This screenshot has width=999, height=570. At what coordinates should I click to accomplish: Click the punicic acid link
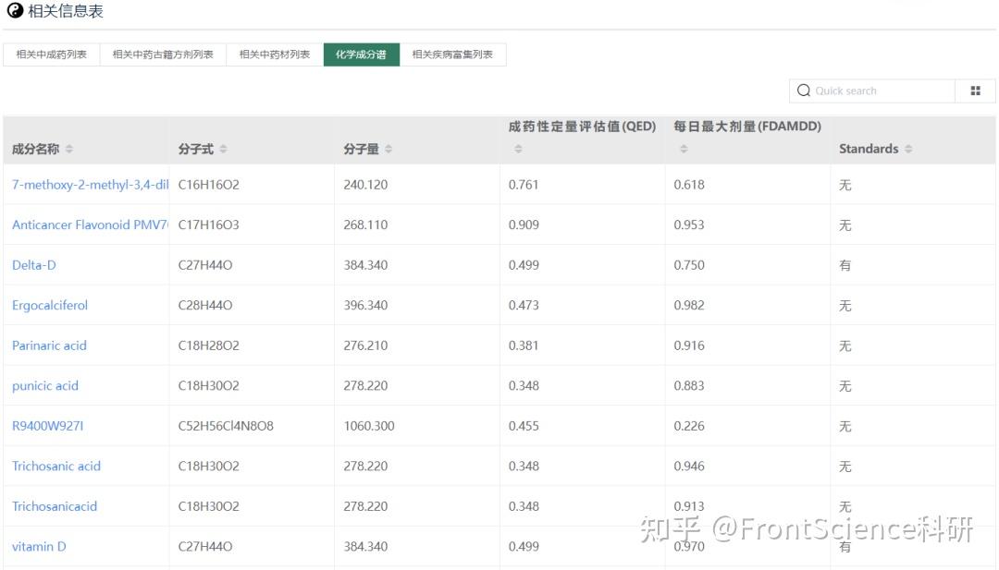tap(43, 385)
